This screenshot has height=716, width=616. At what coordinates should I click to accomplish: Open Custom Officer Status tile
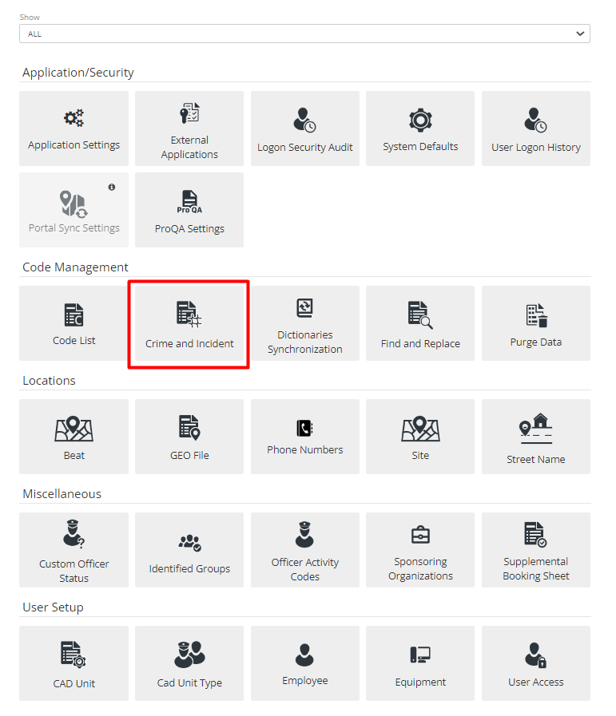pos(74,550)
